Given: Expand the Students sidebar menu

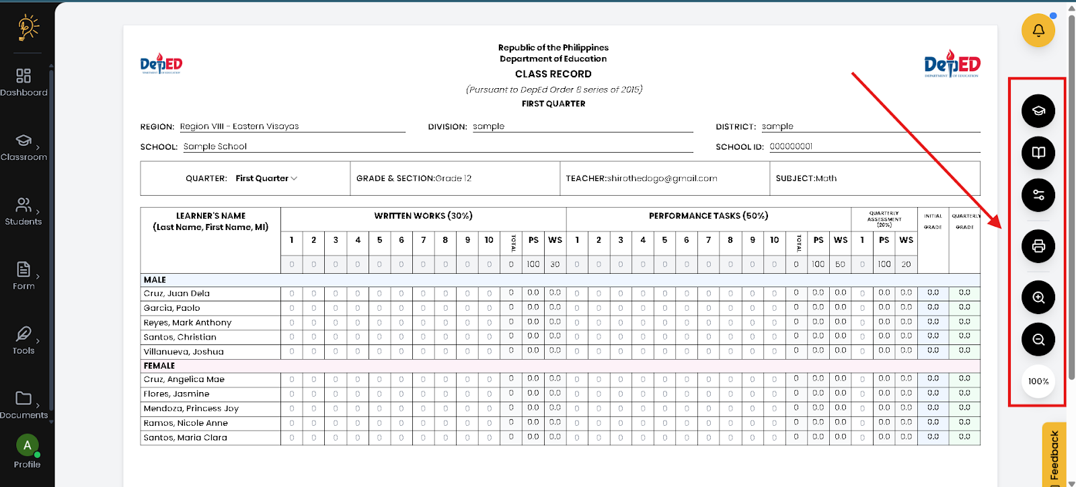Looking at the screenshot, I should coord(24,211).
